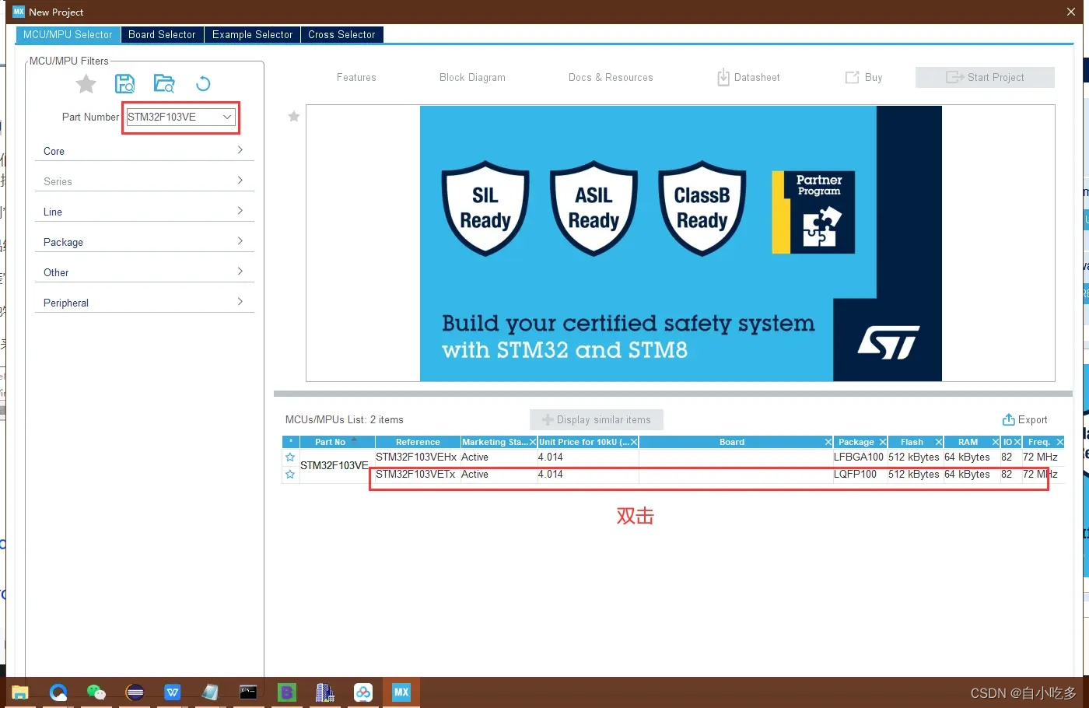Image resolution: width=1089 pixels, height=708 pixels.
Task: Open Docs & Resources
Action: 611,77
